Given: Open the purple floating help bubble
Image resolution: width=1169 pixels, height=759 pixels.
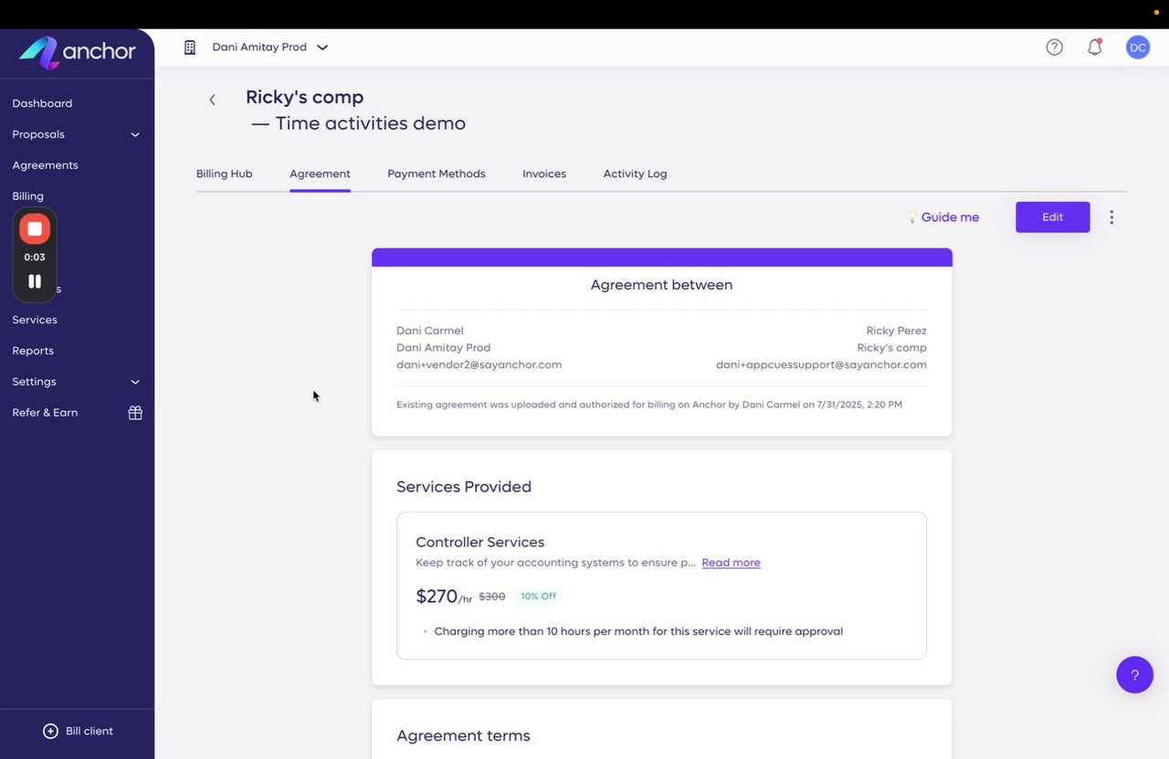Looking at the screenshot, I should click(x=1134, y=675).
